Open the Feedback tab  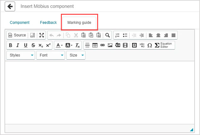(x=48, y=23)
